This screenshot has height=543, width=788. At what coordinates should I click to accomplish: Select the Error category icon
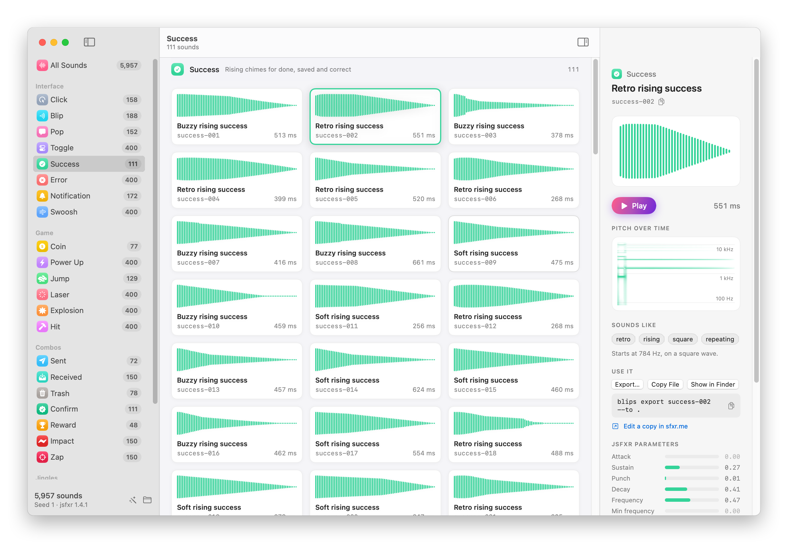point(42,180)
